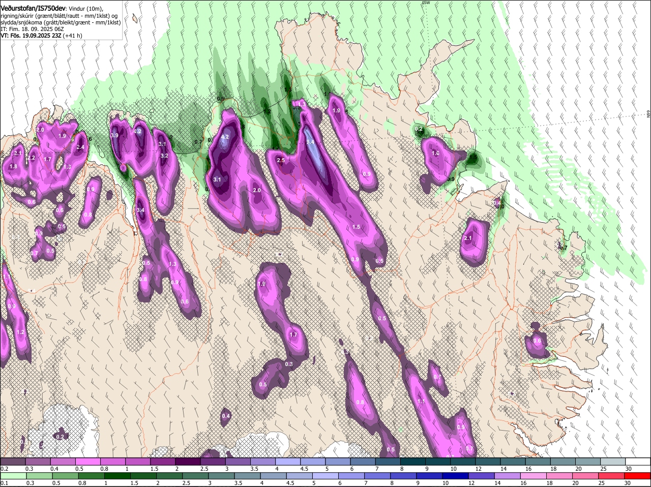This screenshot has width=651, height=487.
Task: Click the 5.4 snowfall value on map
Action: (310, 142)
